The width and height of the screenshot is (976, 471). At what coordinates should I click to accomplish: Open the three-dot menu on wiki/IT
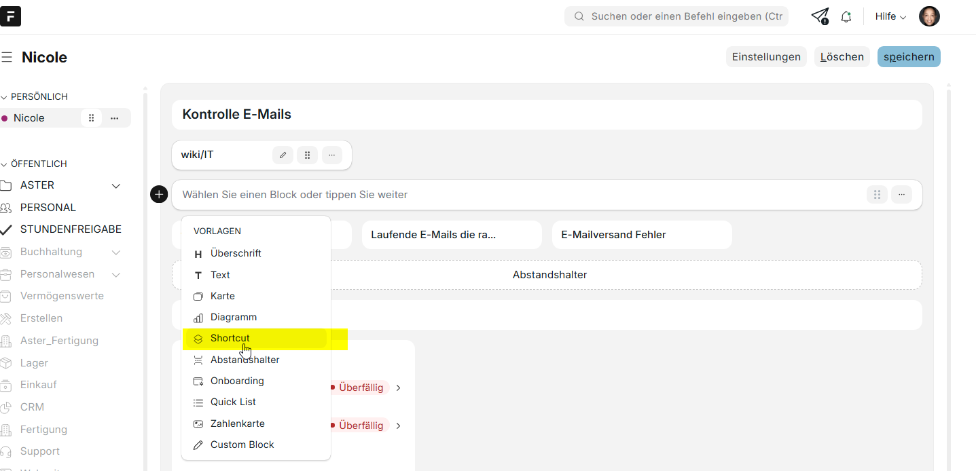(331, 155)
